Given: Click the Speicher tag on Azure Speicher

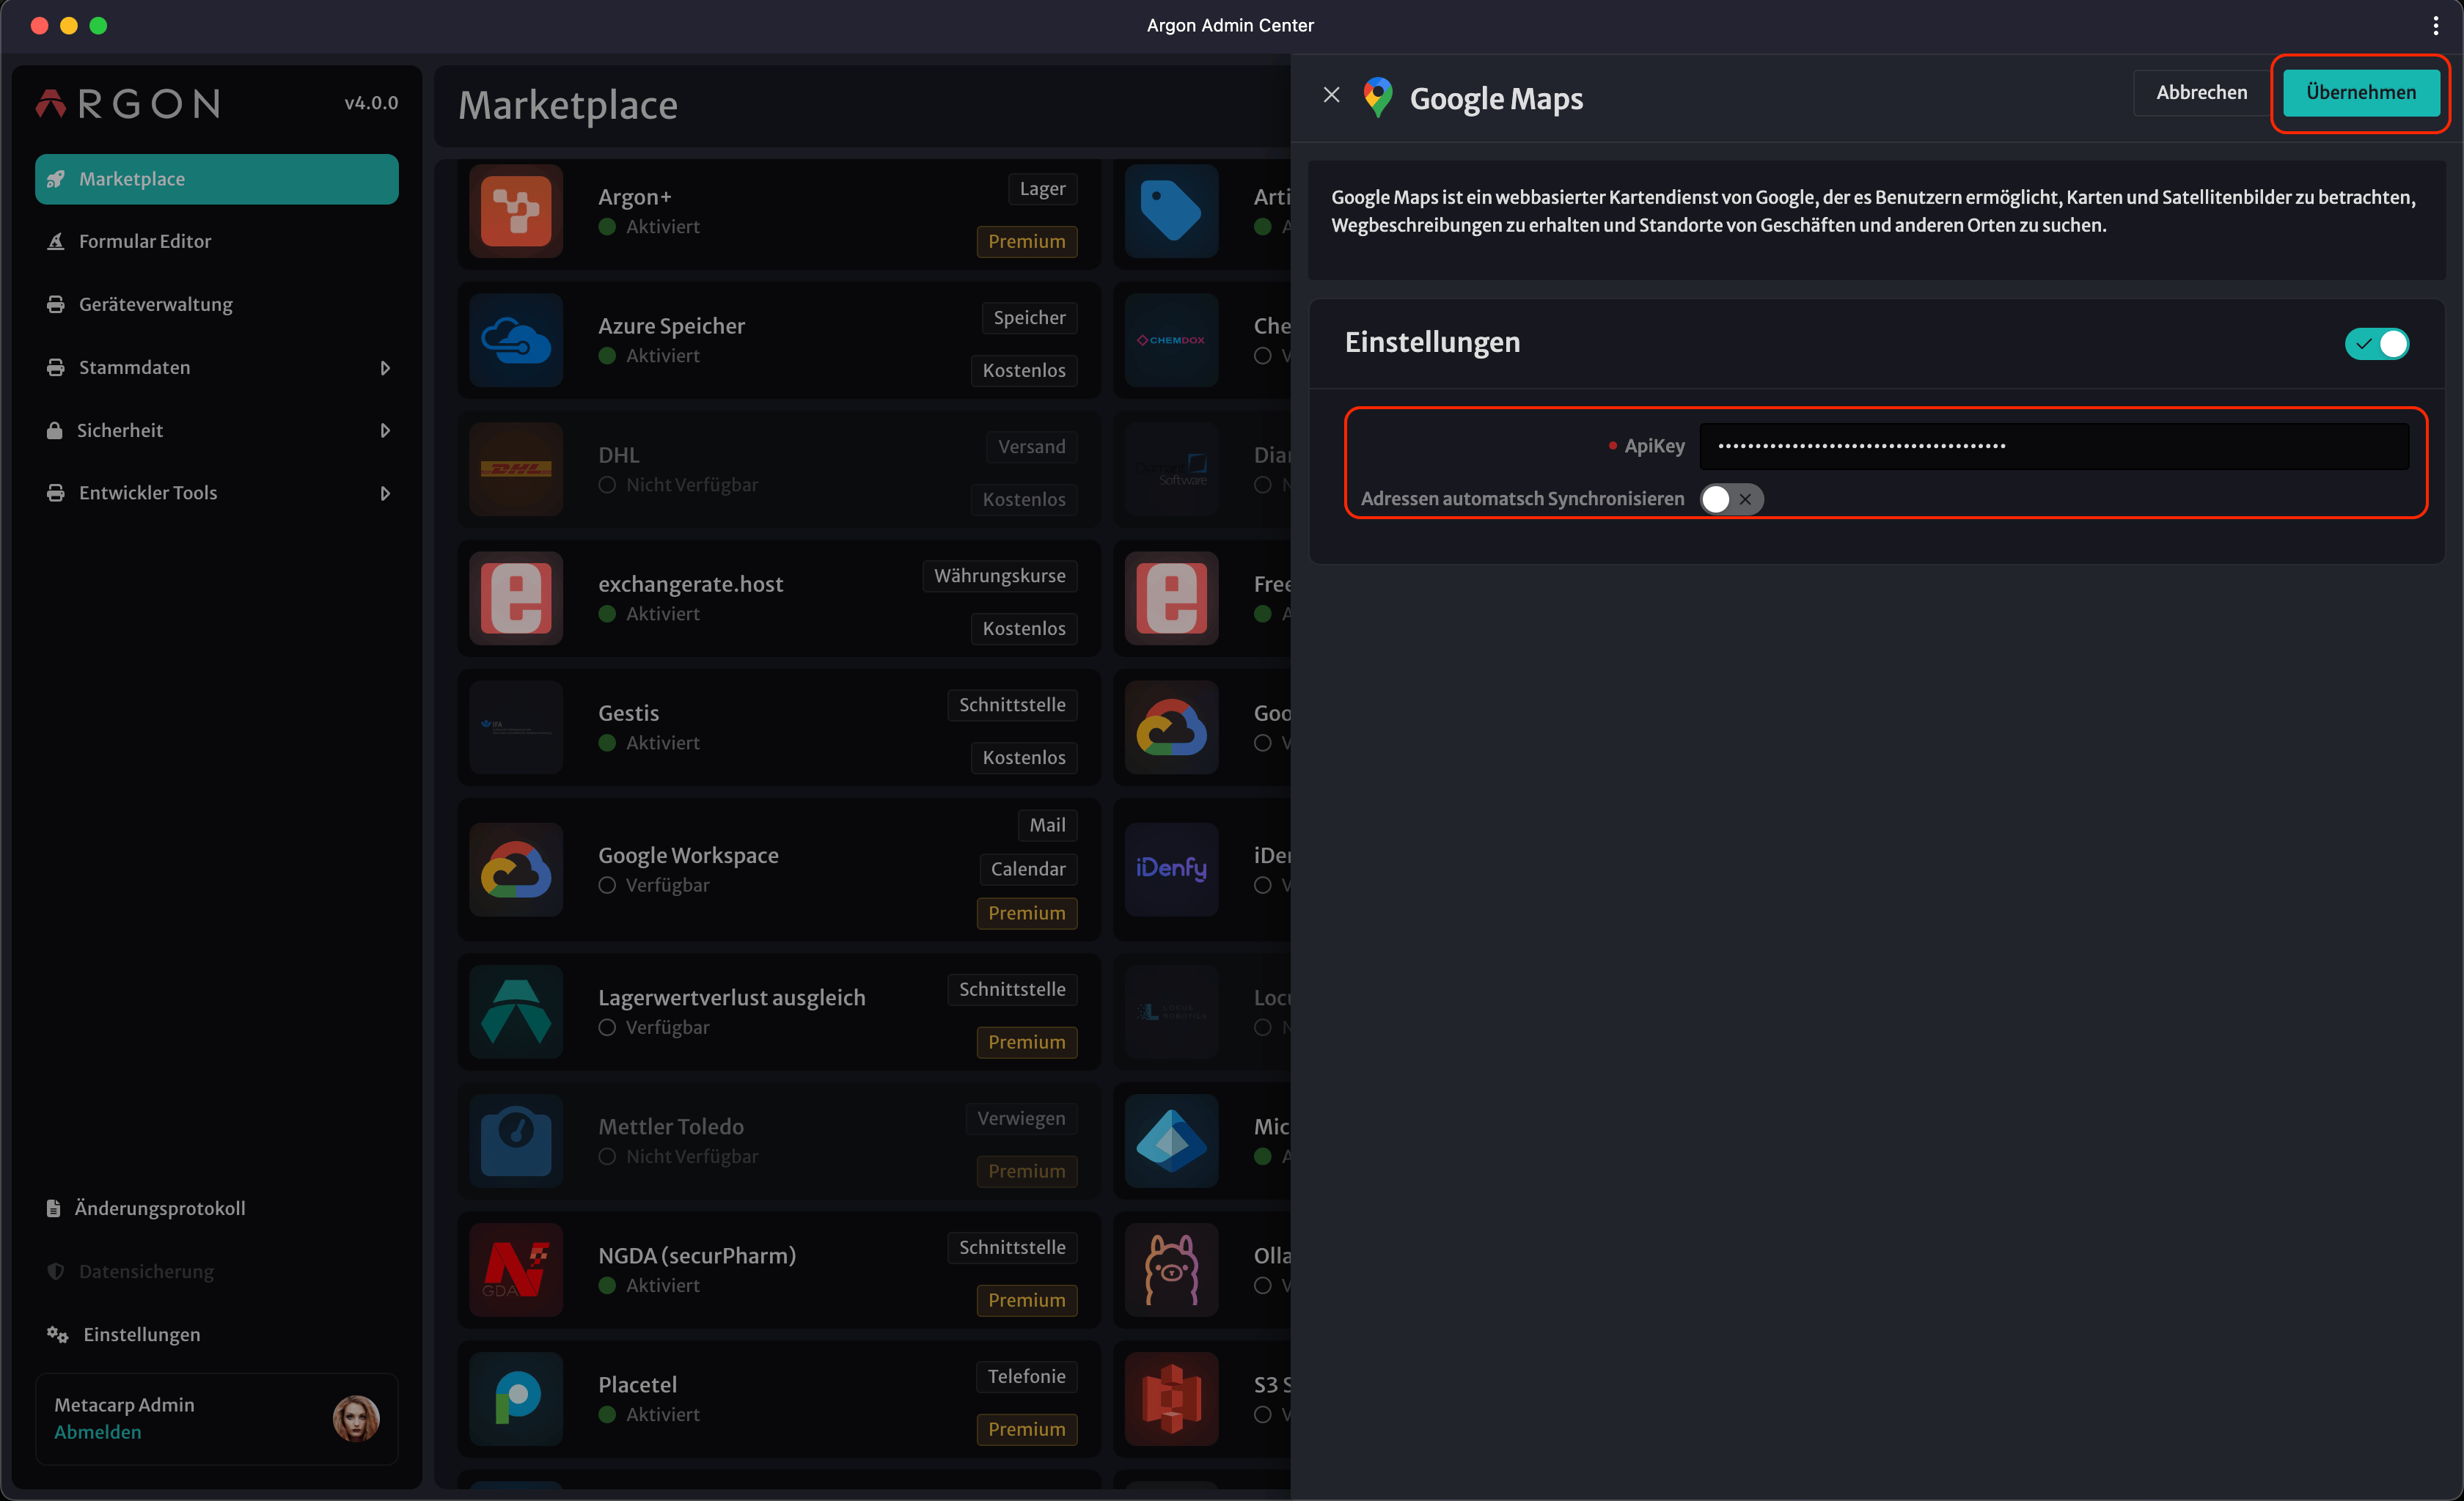Looking at the screenshot, I should click(1029, 318).
